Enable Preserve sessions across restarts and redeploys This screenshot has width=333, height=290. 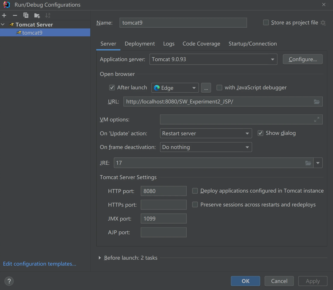195,205
